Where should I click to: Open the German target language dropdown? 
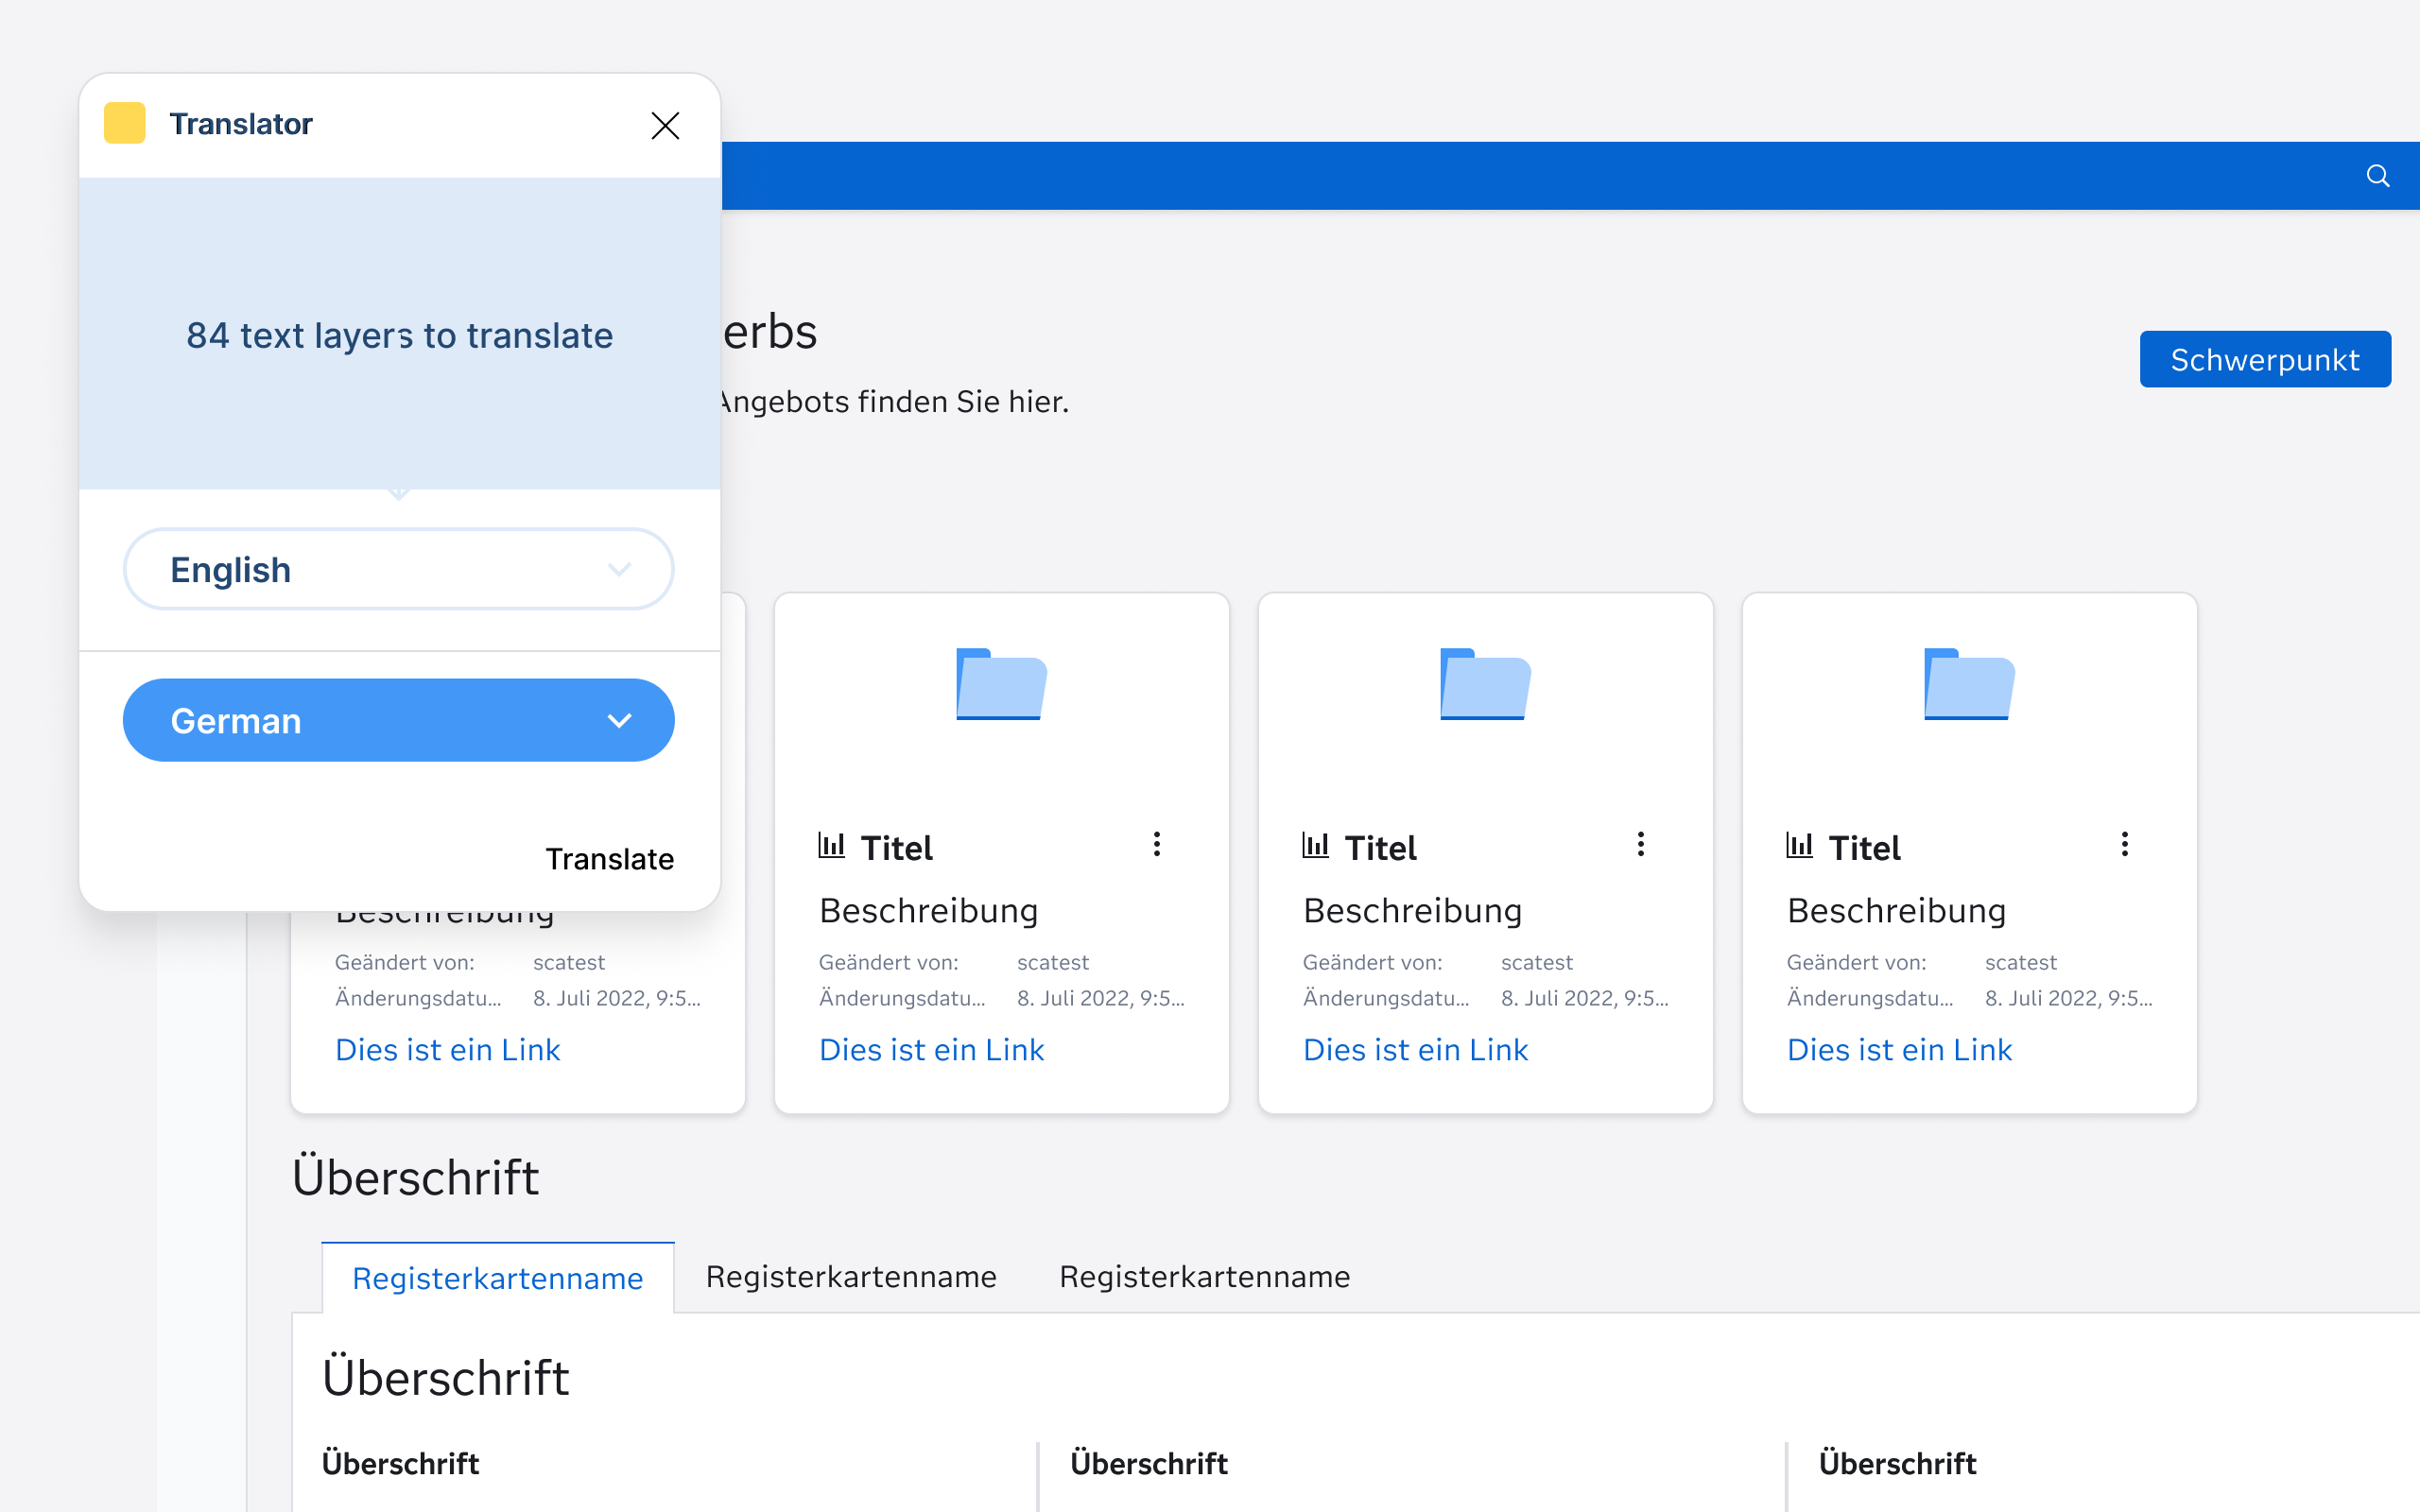click(x=397, y=719)
